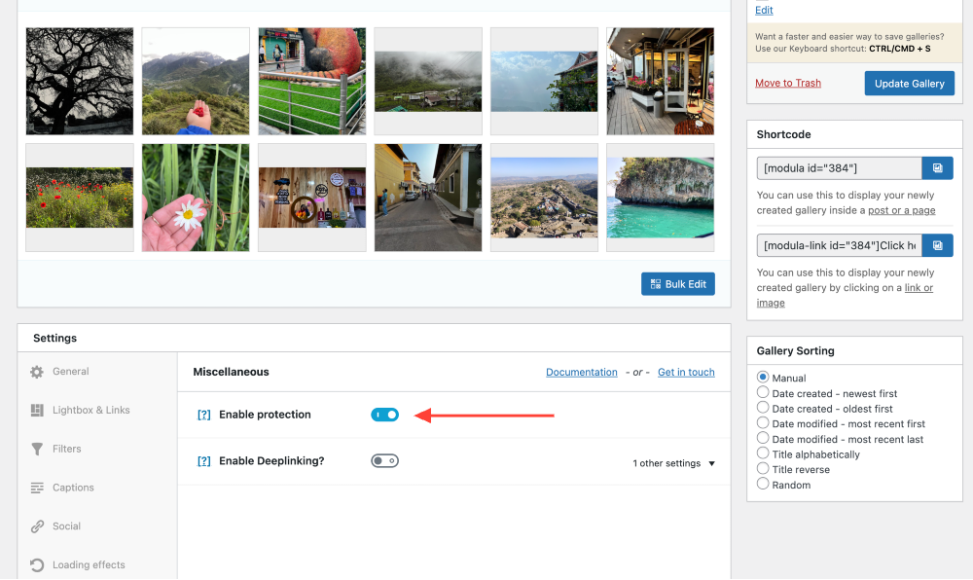Click the Move to Trash link
The width and height of the screenshot is (973, 580).
pos(787,84)
